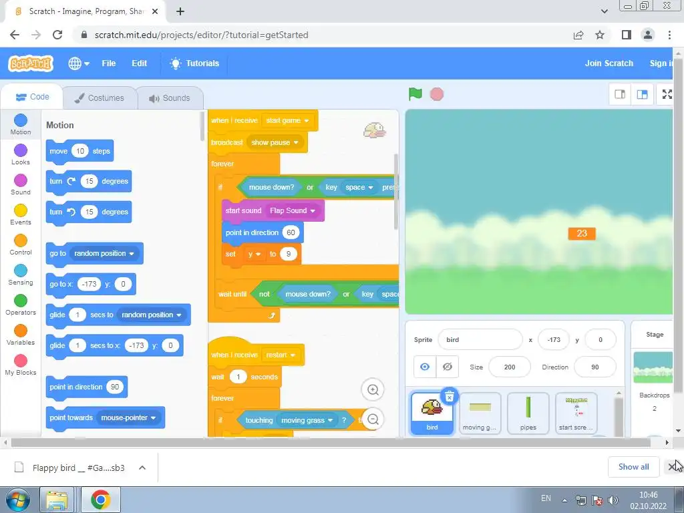Viewport: 684px width, 513px height.
Task: Switch to large stage layout
Action: (x=642, y=94)
